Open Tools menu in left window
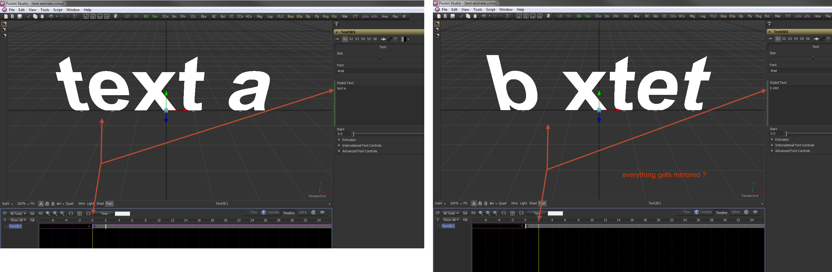Image resolution: width=832 pixels, height=272 pixels. click(45, 10)
